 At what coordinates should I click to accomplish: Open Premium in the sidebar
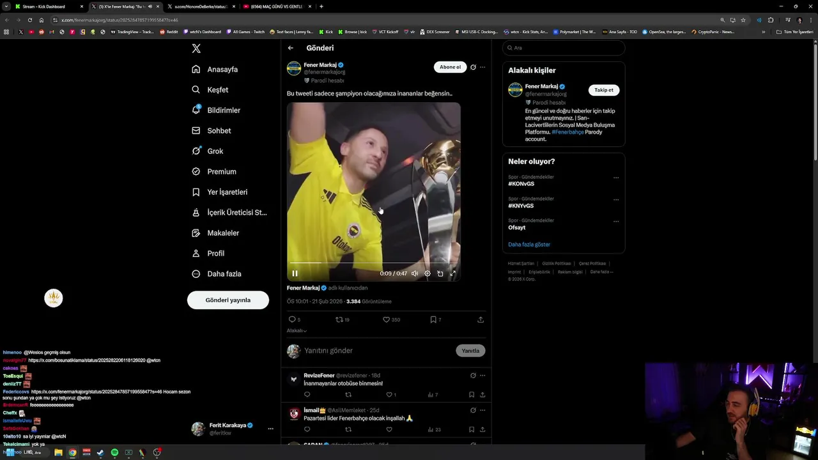point(214,171)
